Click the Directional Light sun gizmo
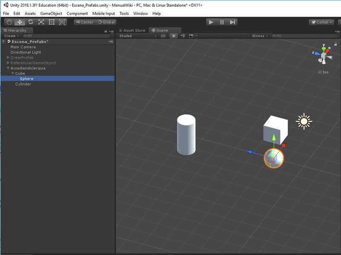341x255 pixels. point(304,121)
